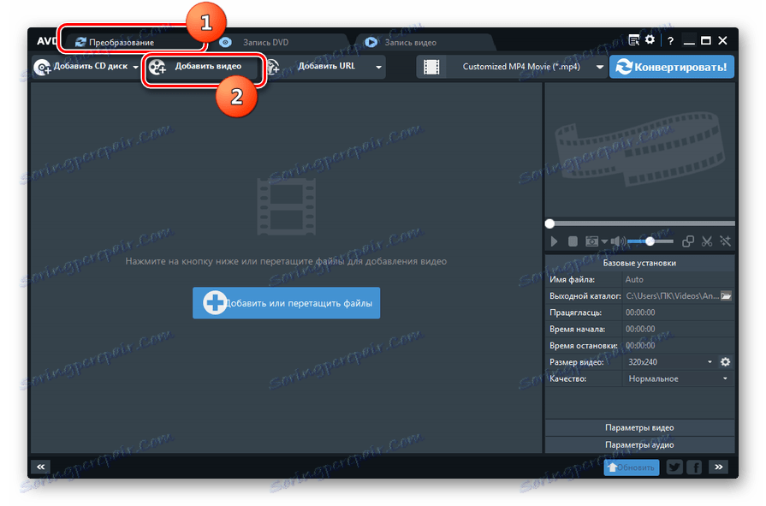Switch to the Запись DVD tab
The width and height of the screenshot is (766, 506).
[x=266, y=43]
